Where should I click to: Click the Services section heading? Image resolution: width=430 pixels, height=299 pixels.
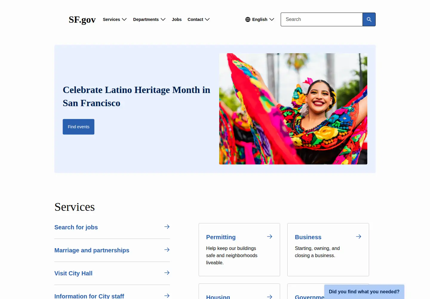pyautogui.click(x=75, y=207)
